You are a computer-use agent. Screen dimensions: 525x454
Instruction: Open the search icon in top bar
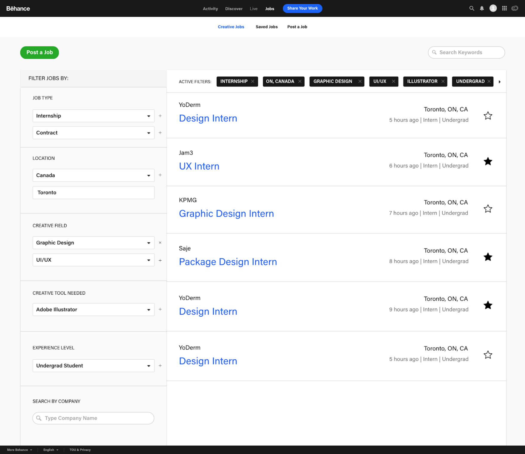[x=472, y=8]
